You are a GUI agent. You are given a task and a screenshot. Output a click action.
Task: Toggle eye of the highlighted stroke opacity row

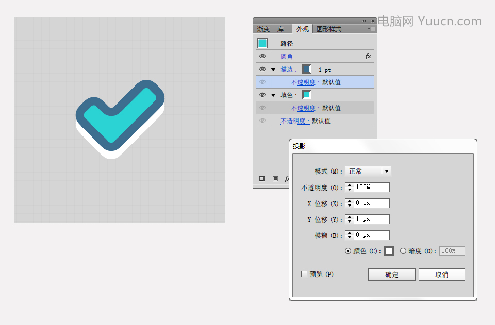(262, 82)
